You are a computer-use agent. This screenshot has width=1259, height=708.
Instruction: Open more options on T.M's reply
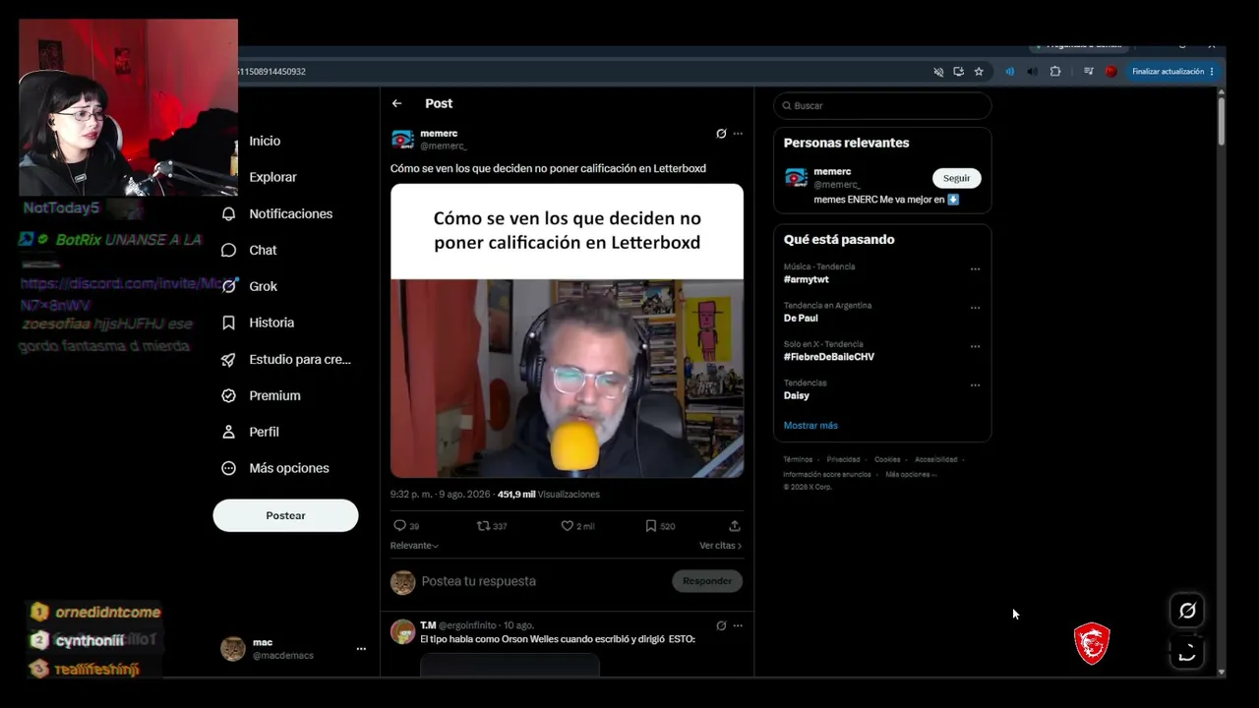coord(738,625)
